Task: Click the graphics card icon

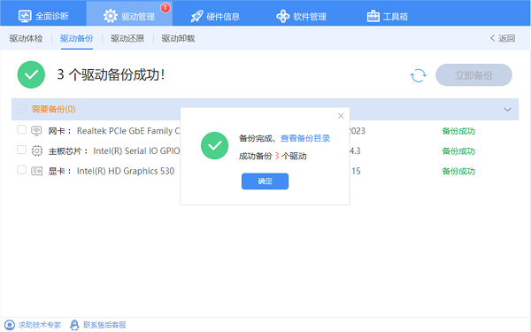Action: pos(36,171)
